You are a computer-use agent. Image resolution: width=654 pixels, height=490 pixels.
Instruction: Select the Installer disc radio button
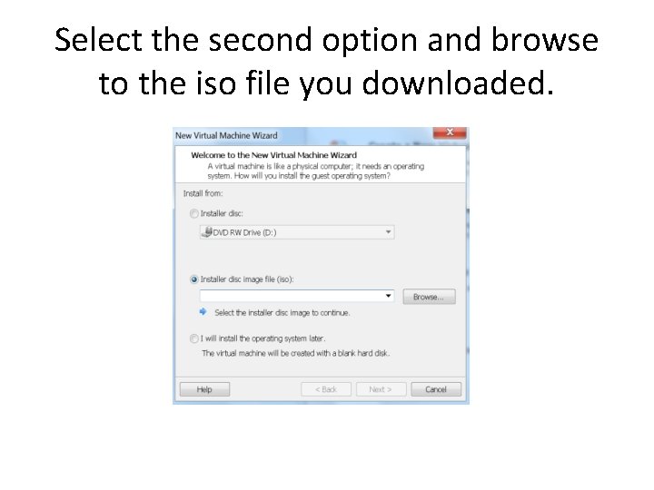pyautogui.click(x=194, y=214)
